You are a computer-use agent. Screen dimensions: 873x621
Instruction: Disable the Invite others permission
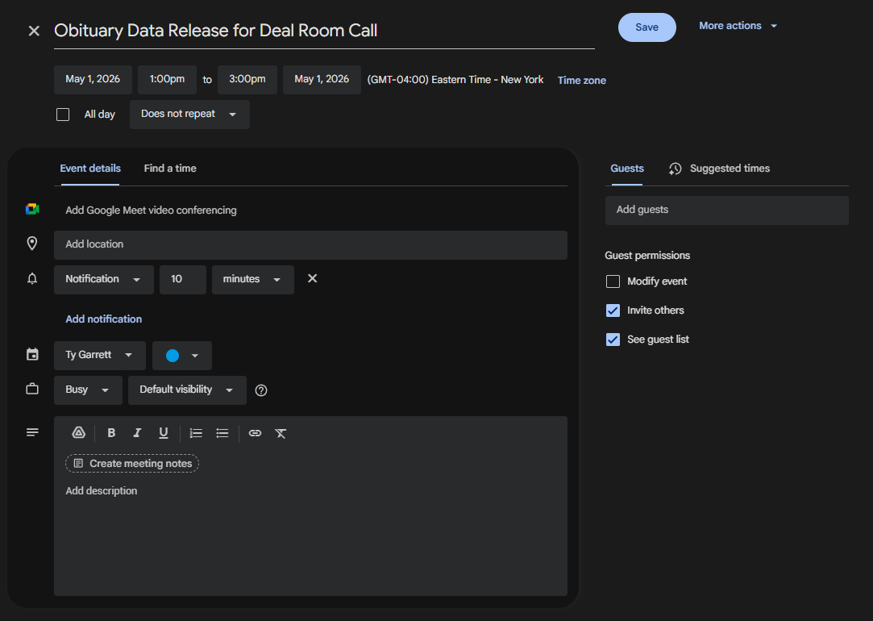click(x=613, y=310)
